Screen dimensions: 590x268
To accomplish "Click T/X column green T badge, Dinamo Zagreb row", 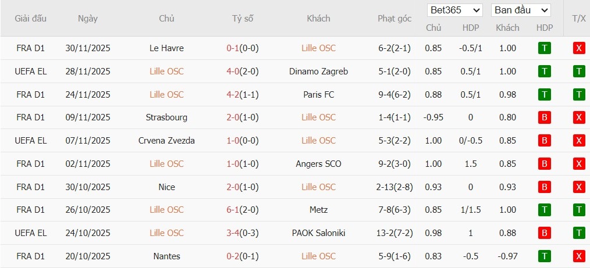I will click(578, 72).
